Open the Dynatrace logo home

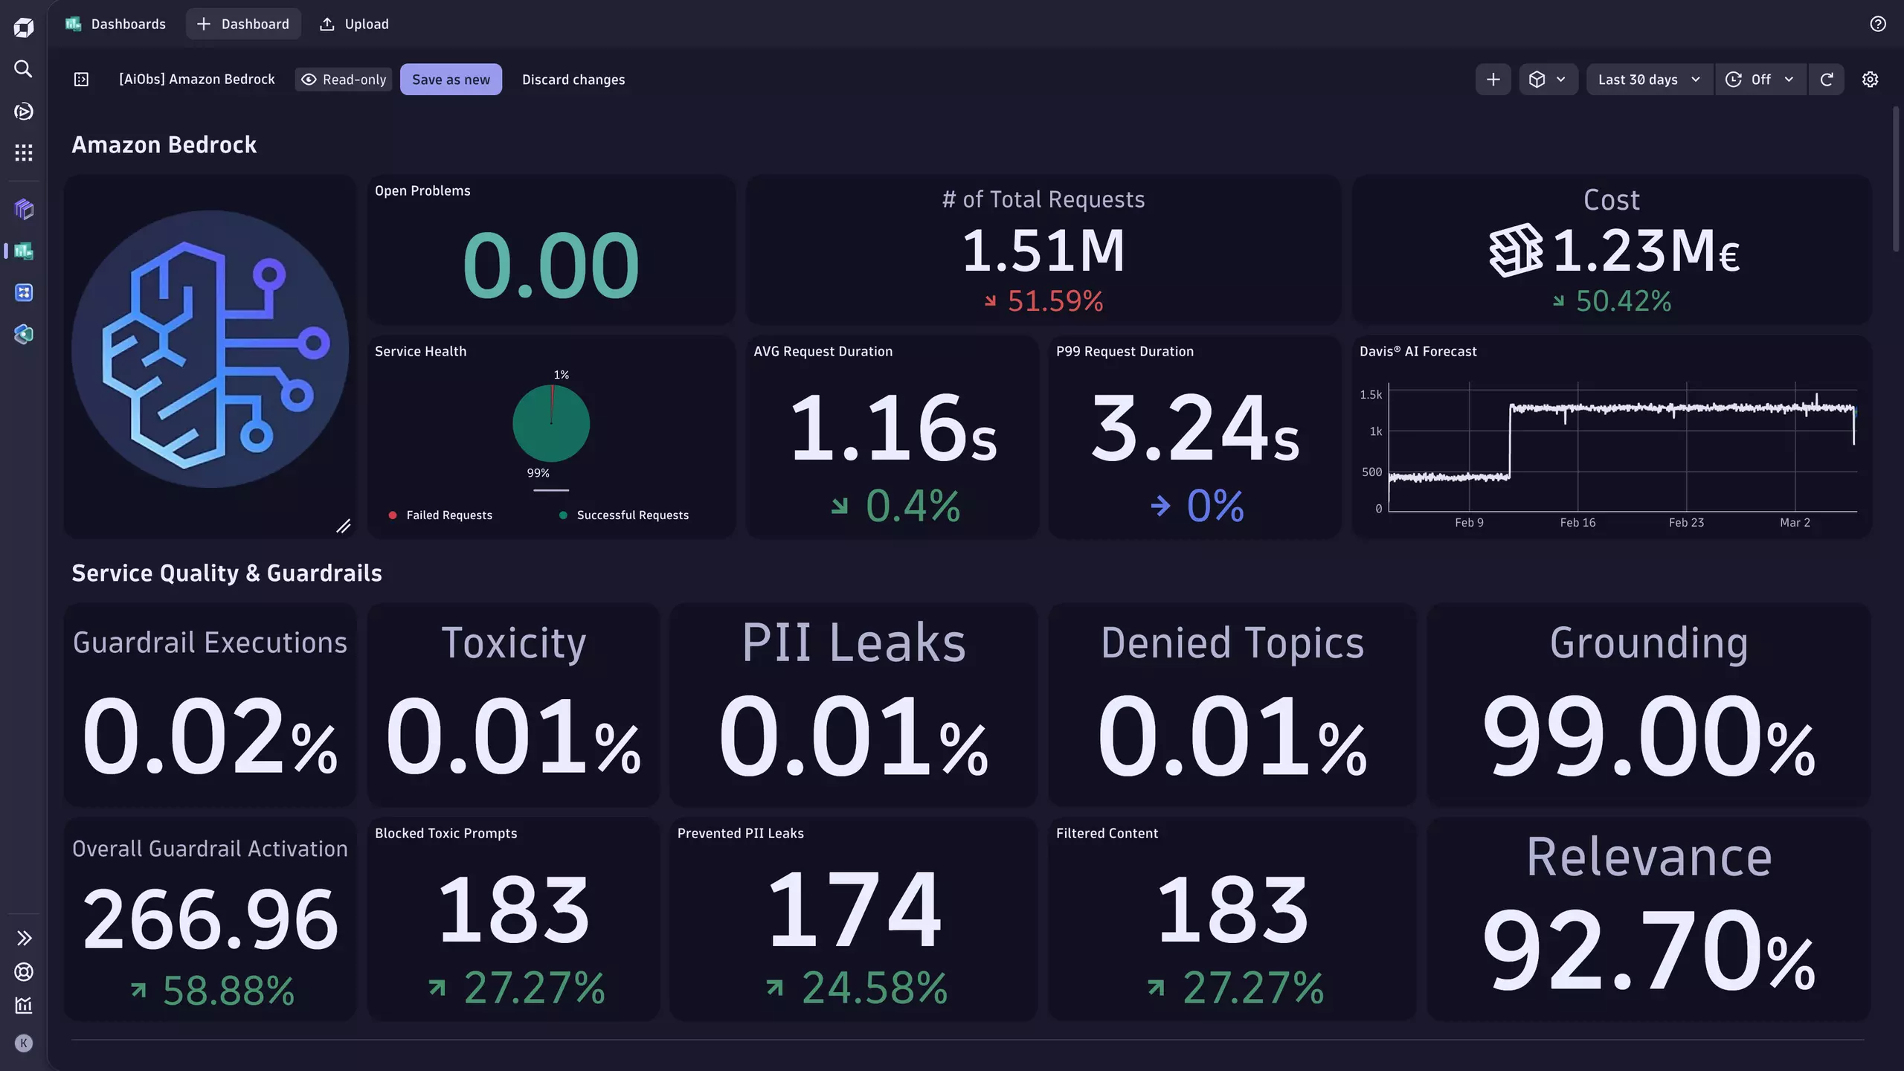coord(24,28)
